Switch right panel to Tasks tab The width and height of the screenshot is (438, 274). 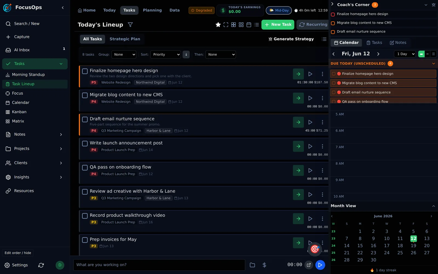coord(374,43)
